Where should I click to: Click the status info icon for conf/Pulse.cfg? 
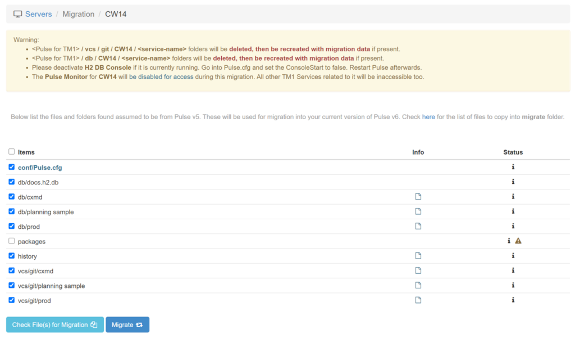tap(513, 167)
